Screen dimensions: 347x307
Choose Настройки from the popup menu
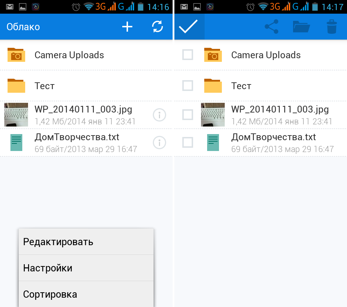click(x=86, y=268)
